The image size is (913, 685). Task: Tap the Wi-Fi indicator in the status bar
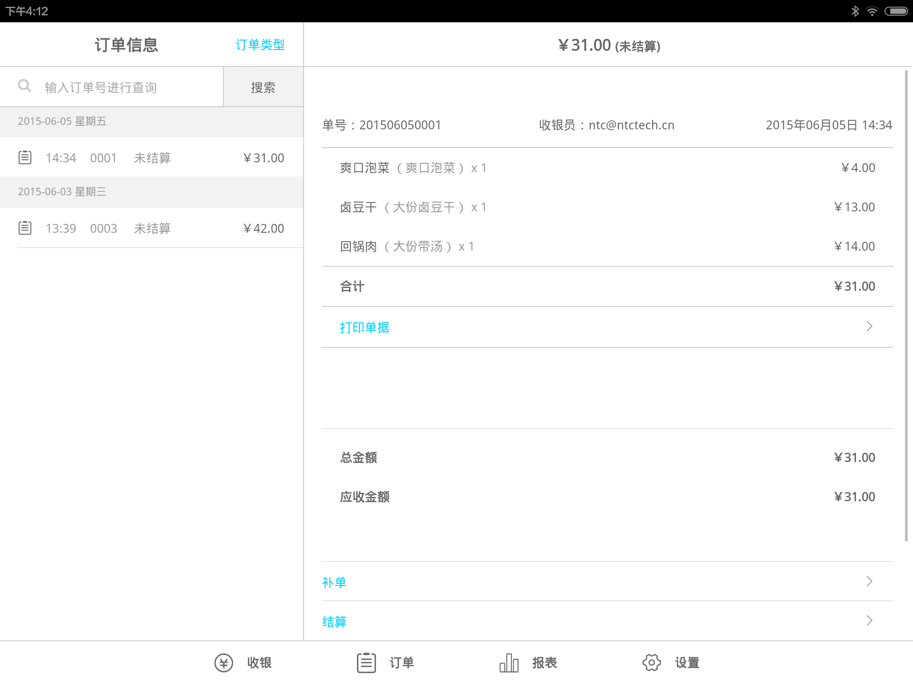[872, 11]
